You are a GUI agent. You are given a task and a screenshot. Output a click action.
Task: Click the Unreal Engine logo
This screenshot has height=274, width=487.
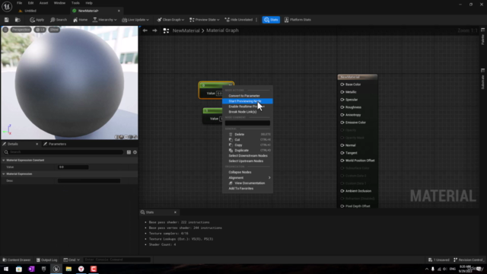(7, 6)
